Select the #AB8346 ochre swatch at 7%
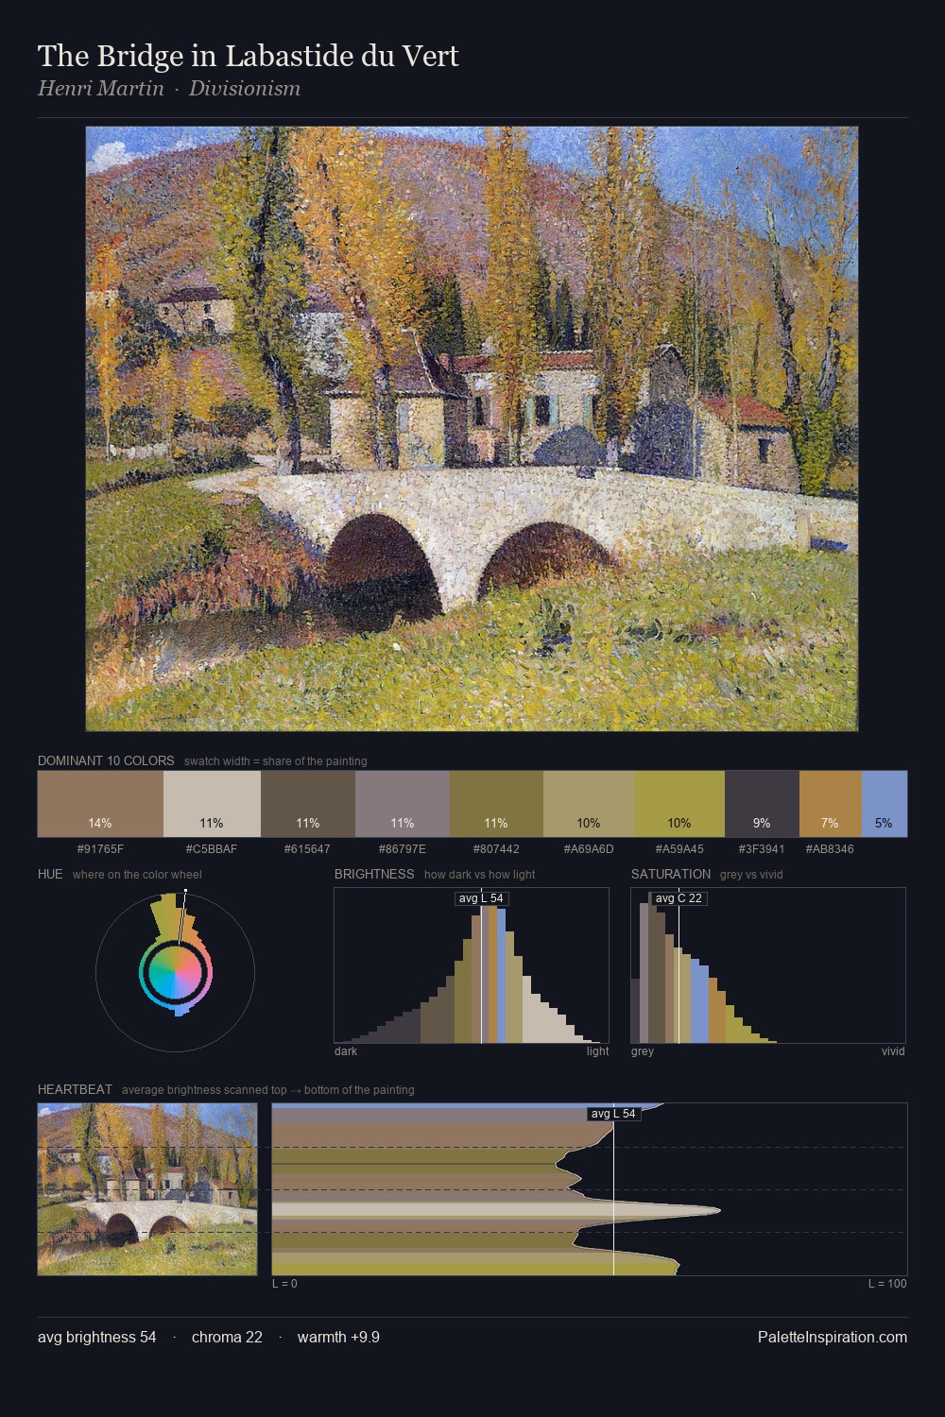 pos(830,804)
